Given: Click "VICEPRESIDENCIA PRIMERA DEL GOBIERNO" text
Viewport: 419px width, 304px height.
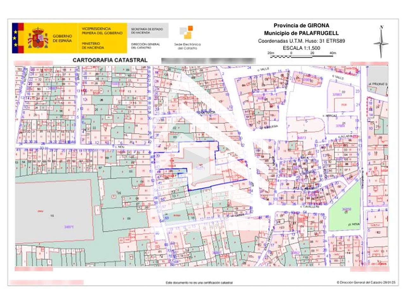Looking at the screenshot, I should (x=102, y=31).
